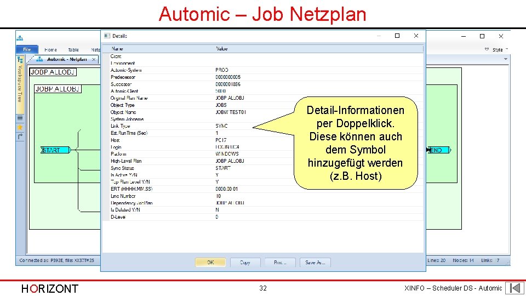Select the Automic - Netplan document tab
The height and width of the screenshot is (296, 526).
point(66,59)
